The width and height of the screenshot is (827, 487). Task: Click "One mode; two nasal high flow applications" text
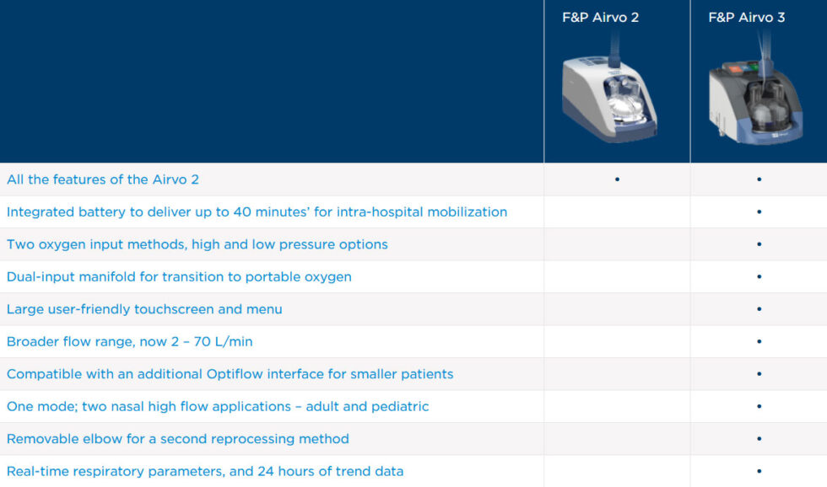coord(218,406)
